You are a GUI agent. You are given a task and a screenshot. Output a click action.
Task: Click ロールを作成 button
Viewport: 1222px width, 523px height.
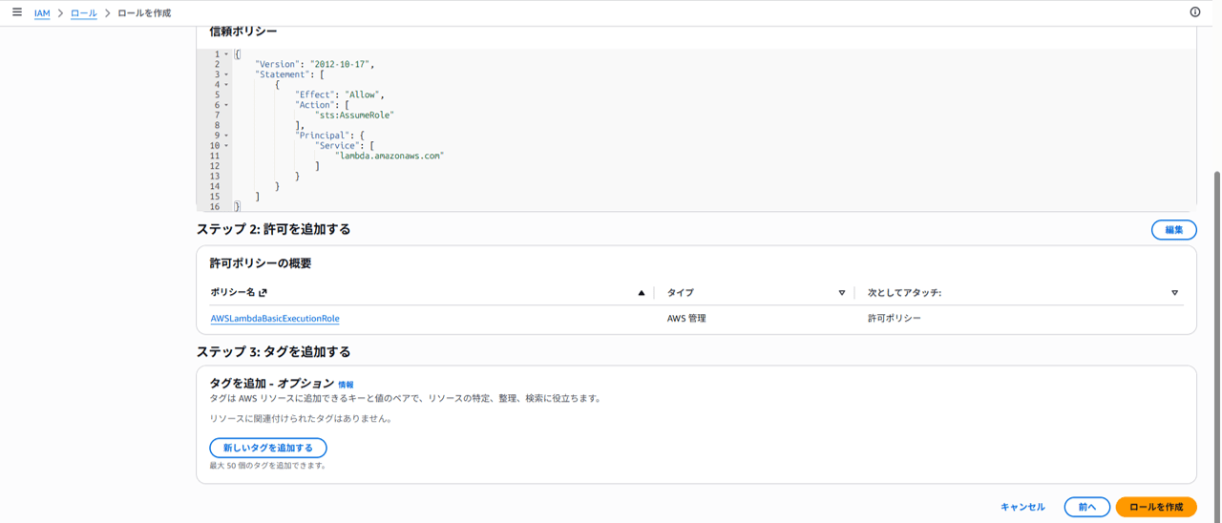pyautogui.click(x=1156, y=508)
